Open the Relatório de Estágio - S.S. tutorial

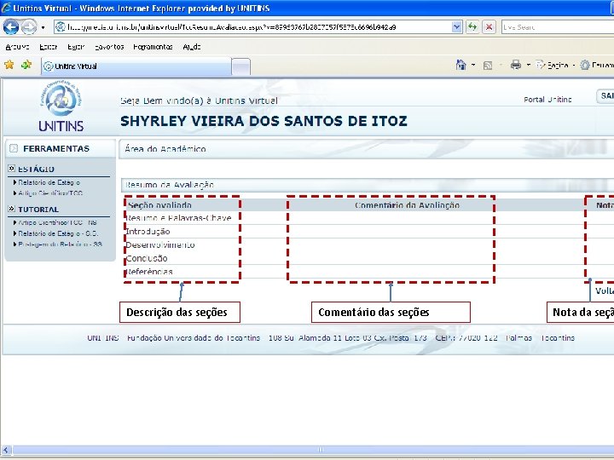[x=58, y=233]
